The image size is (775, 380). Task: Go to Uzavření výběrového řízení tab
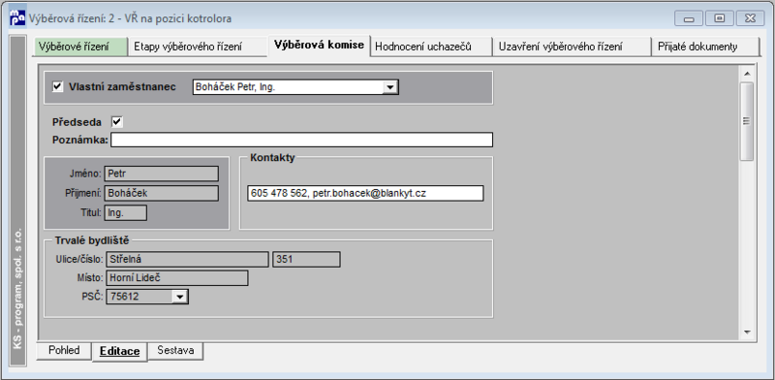pos(572,47)
